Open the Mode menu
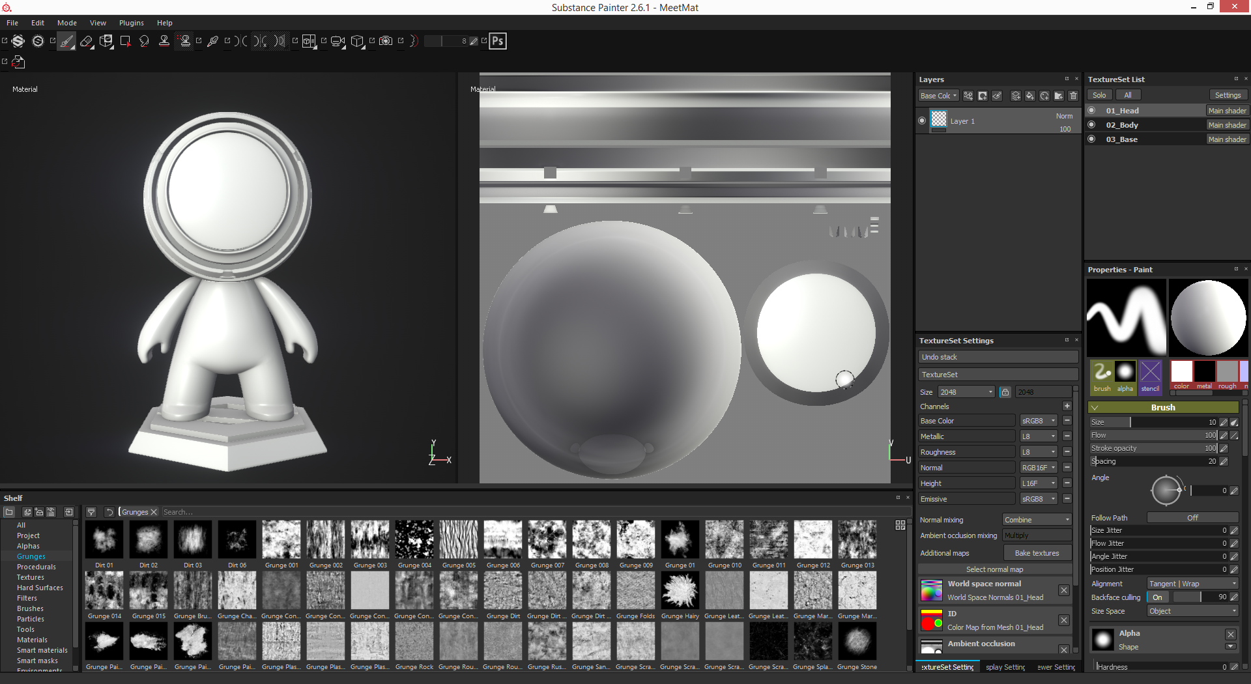Screen dimensions: 1251x684 pyautogui.click(x=67, y=23)
